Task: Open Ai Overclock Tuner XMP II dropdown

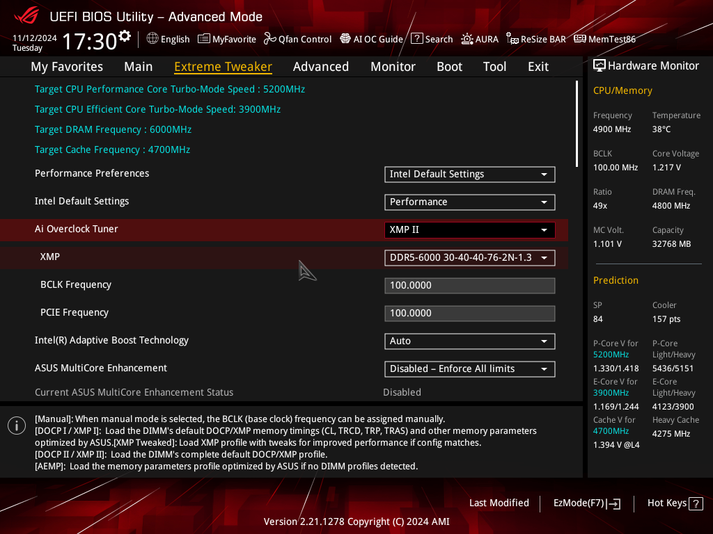Action: click(470, 229)
